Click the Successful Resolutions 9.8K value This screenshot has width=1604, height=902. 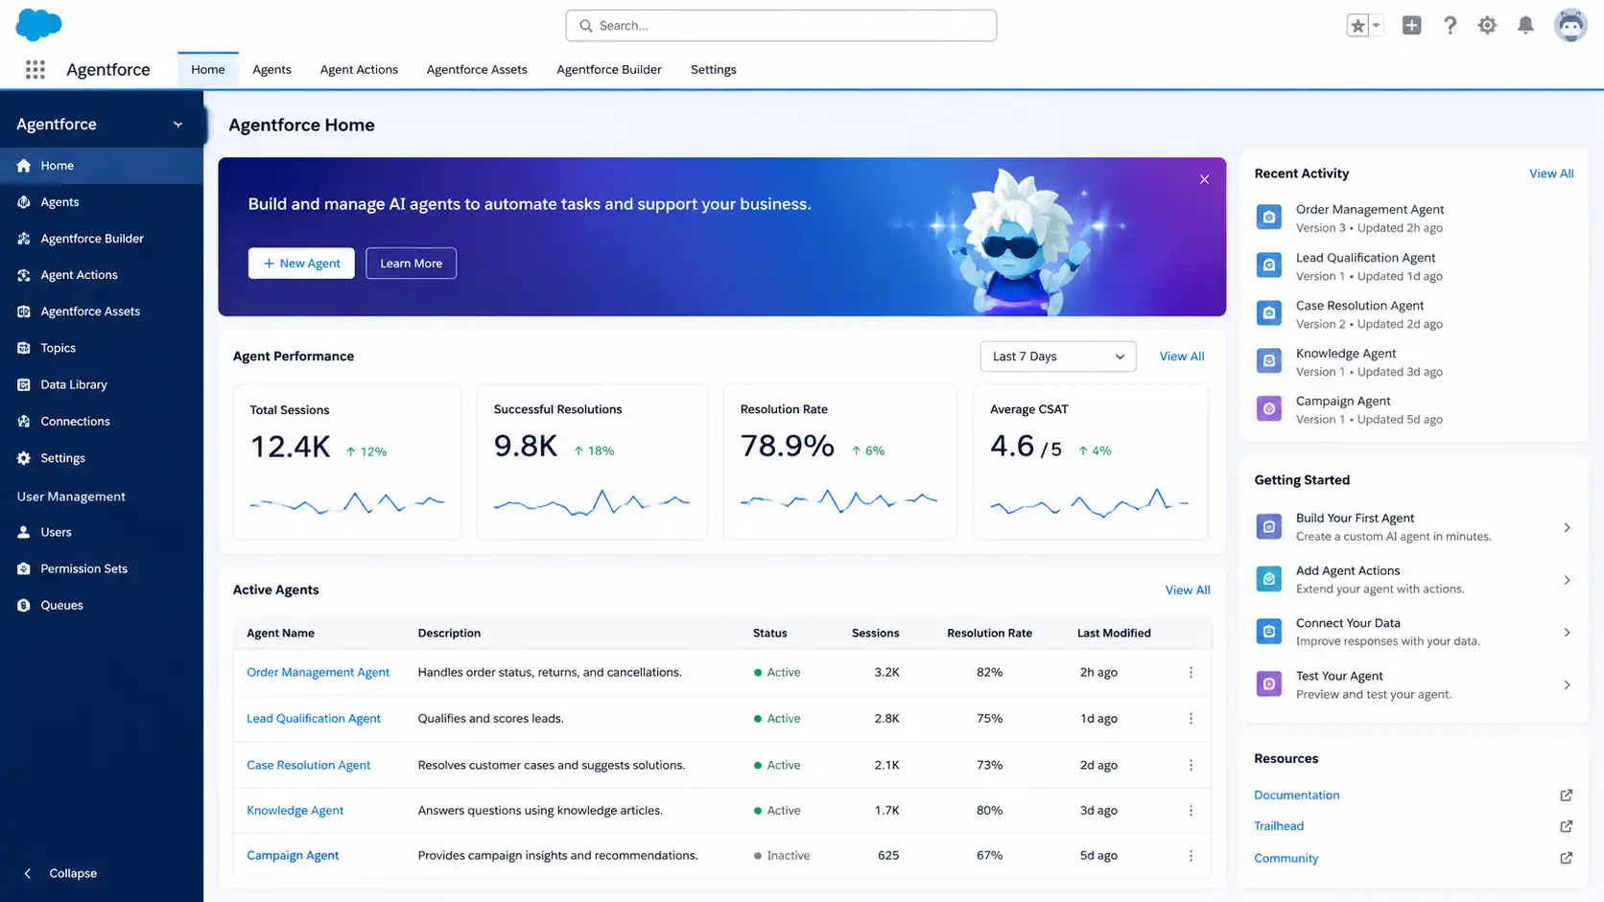(525, 446)
